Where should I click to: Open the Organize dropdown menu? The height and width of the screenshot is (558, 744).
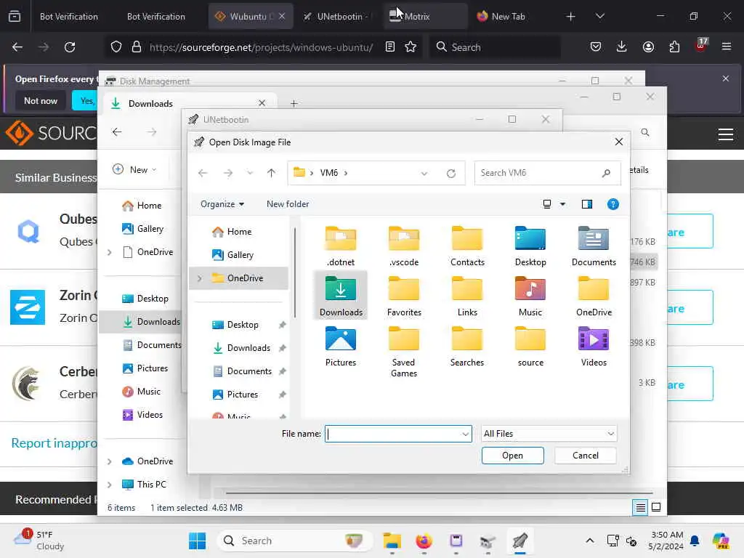(222, 204)
